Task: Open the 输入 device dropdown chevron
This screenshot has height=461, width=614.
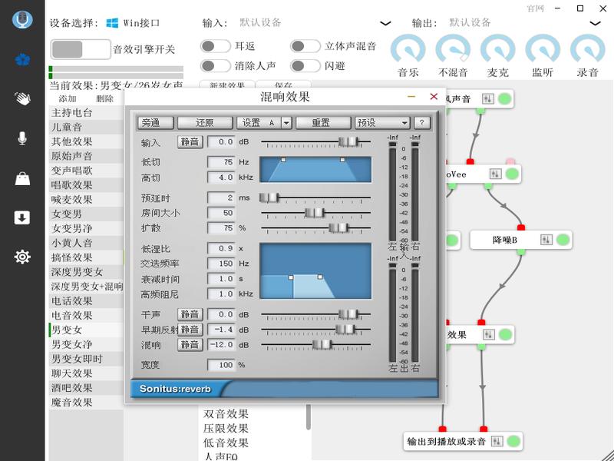Action: pyautogui.click(x=385, y=24)
